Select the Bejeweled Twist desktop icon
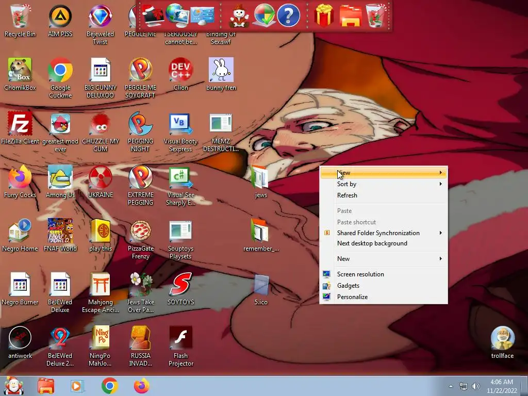Screen dimensions: 528x396 click(100, 24)
